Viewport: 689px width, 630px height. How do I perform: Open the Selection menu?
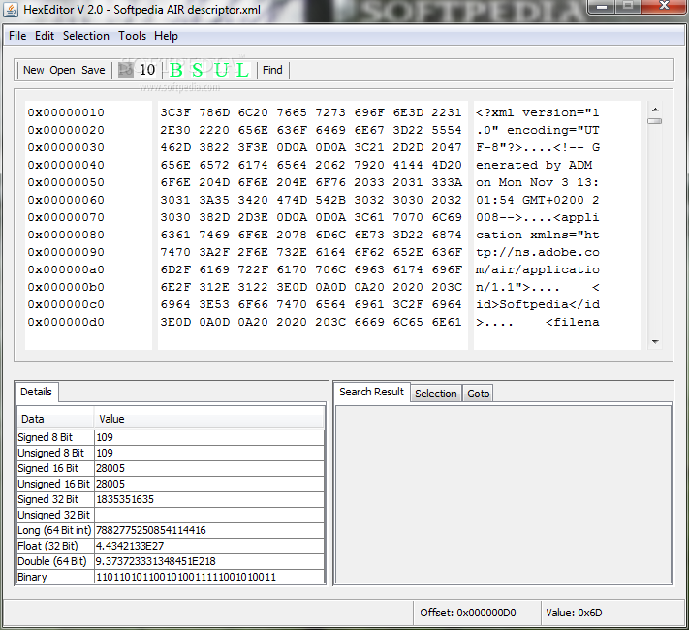(85, 36)
